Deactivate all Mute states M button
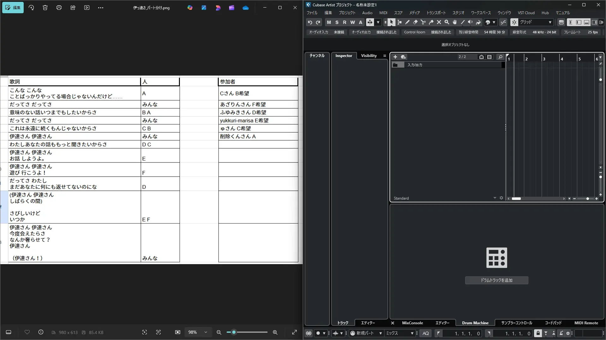This screenshot has width=606, height=340. (329, 22)
